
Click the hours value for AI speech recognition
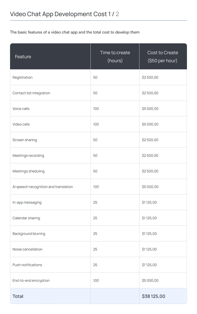click(x=96, y=187)
